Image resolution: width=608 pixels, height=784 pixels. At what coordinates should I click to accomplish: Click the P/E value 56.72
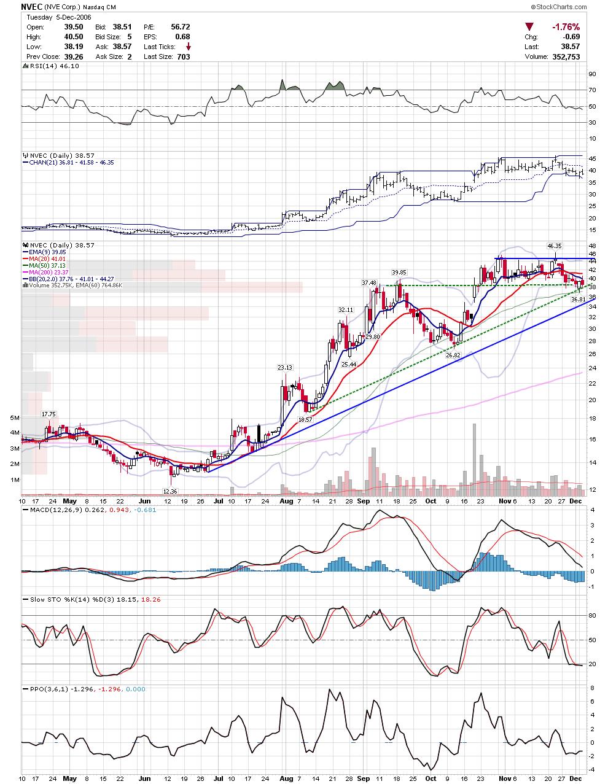pos(180,27)
